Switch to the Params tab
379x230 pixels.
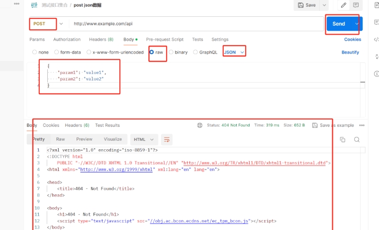(x=37, y=40)
